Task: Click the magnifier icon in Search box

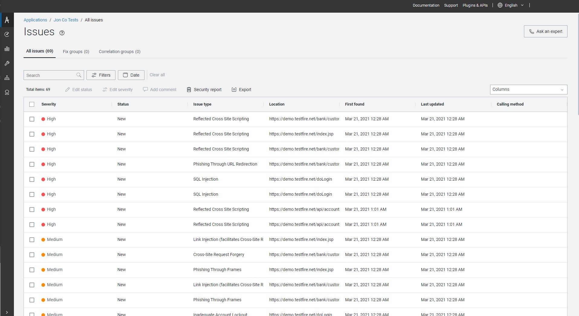Action: pyautogui.click(x=79, y=75)
